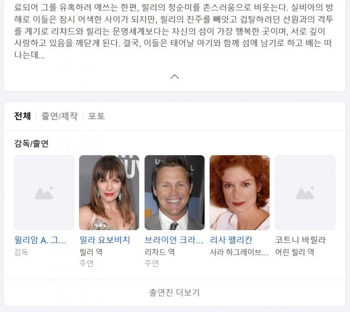Open the 윌리암 A. 그... director link

pos(40,240)
